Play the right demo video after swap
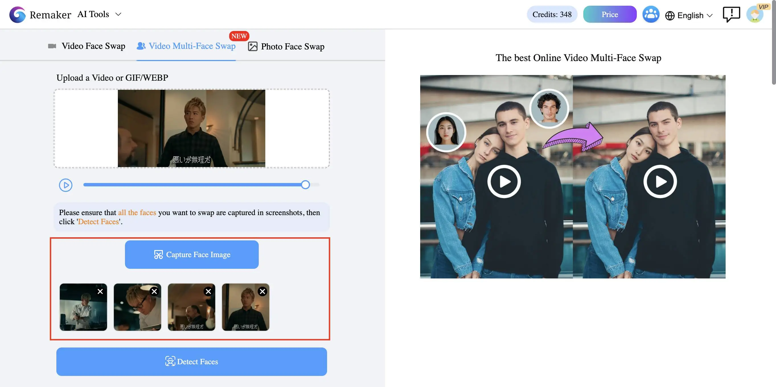 [x=660, y=182]
